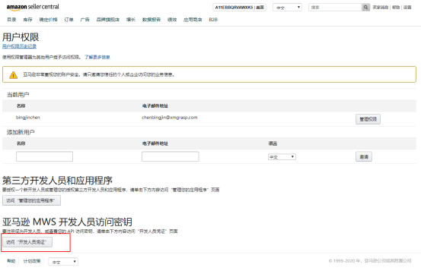Click the merchant ID marketplace switcher
This screenshot has height=277, width=421.
pos(239,8)
